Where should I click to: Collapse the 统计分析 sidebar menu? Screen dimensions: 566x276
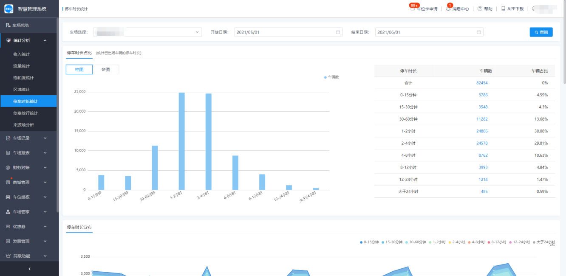coord(29,40)
